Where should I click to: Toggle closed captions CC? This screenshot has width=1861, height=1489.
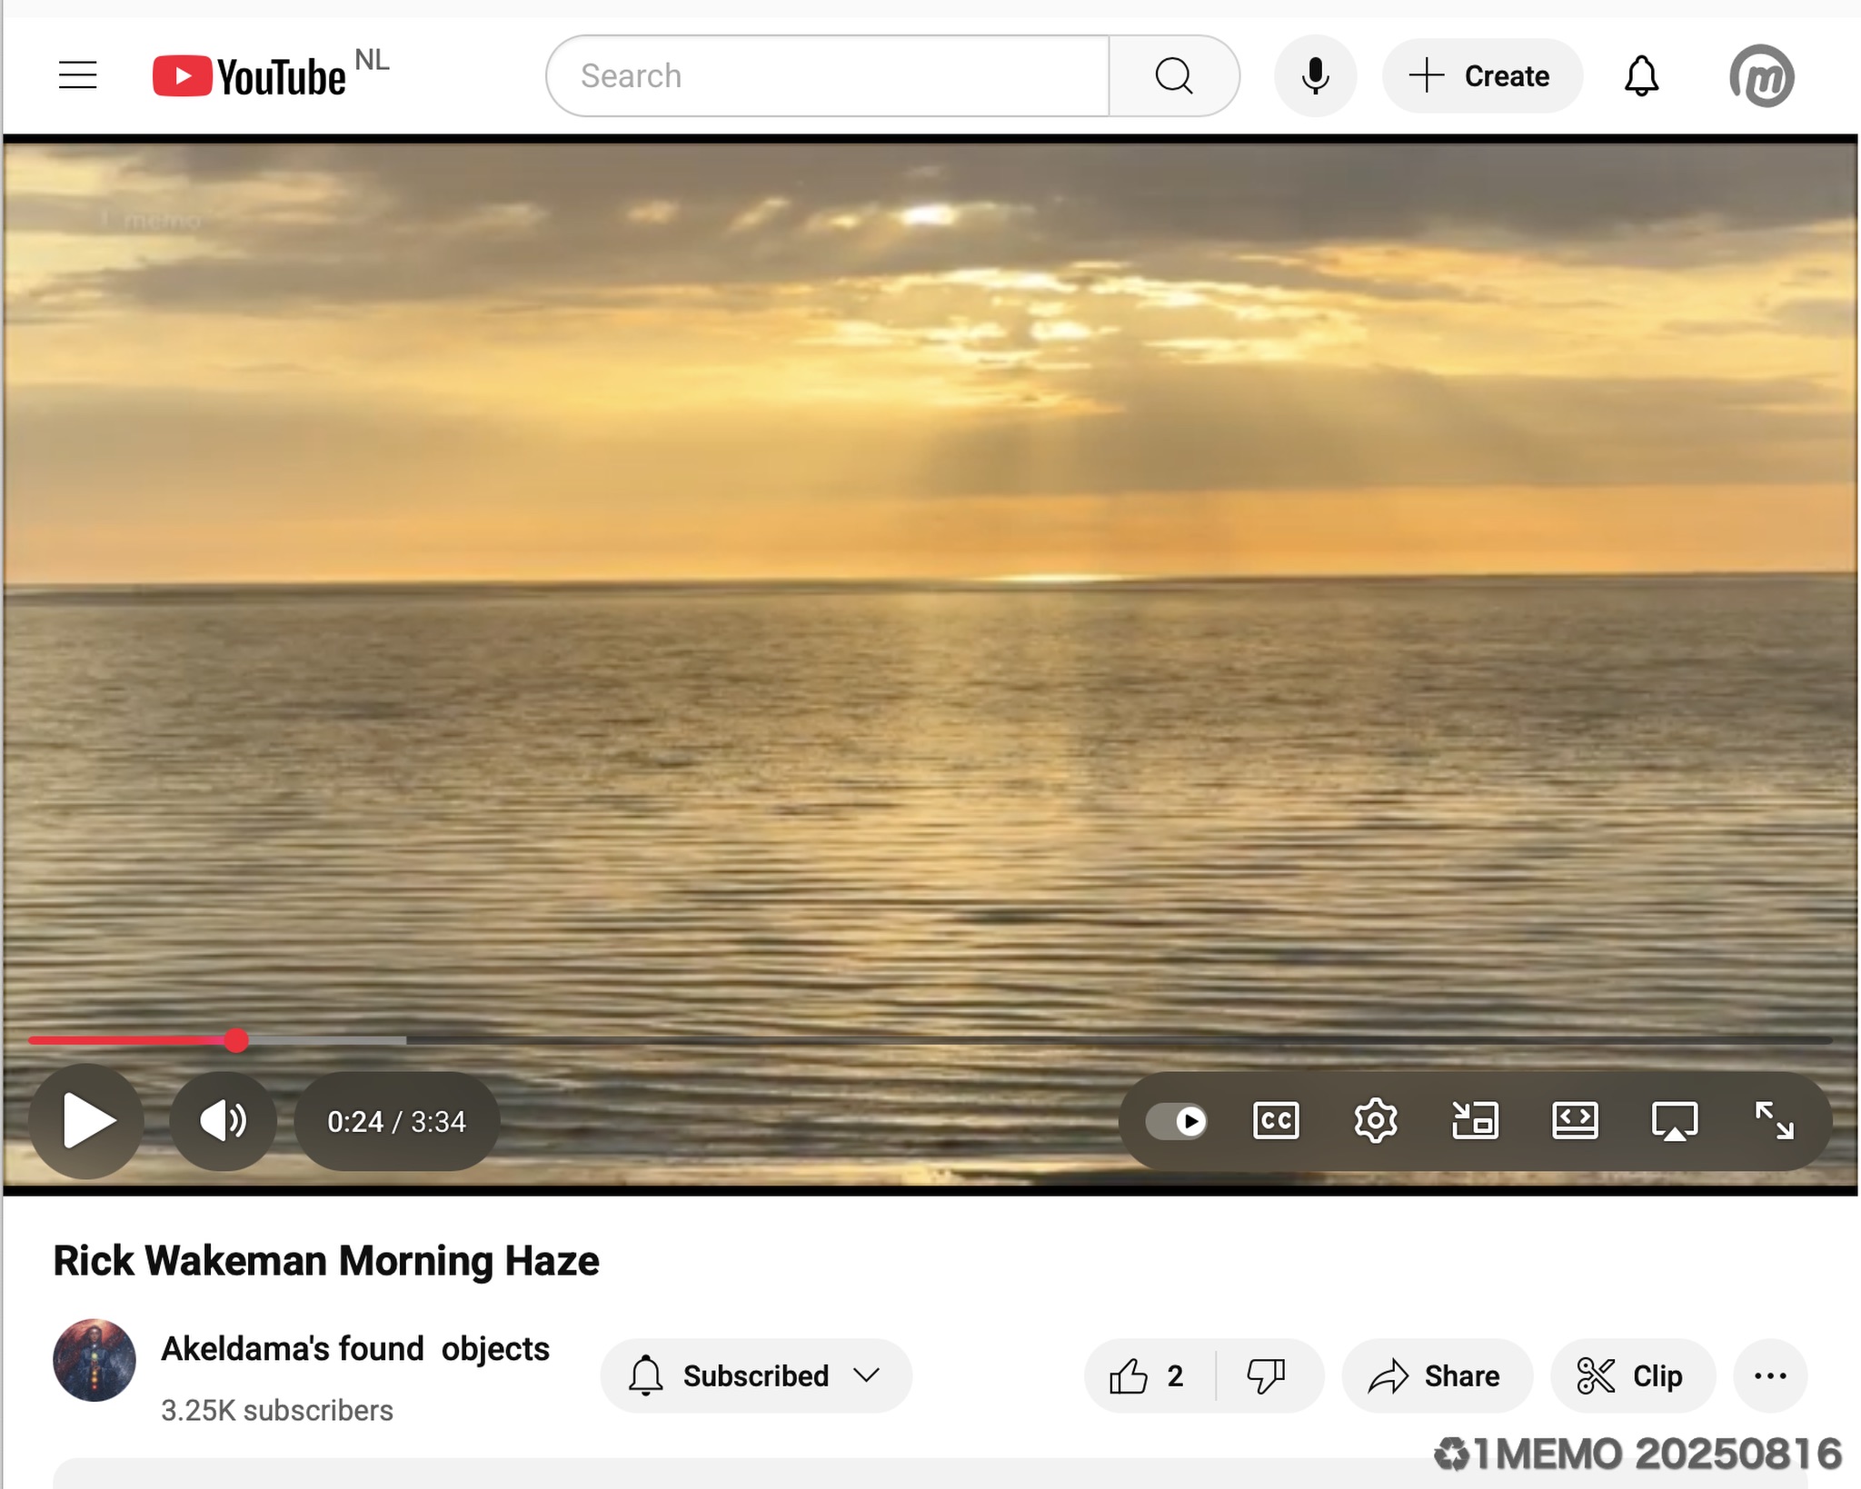click(1276, 1120)
